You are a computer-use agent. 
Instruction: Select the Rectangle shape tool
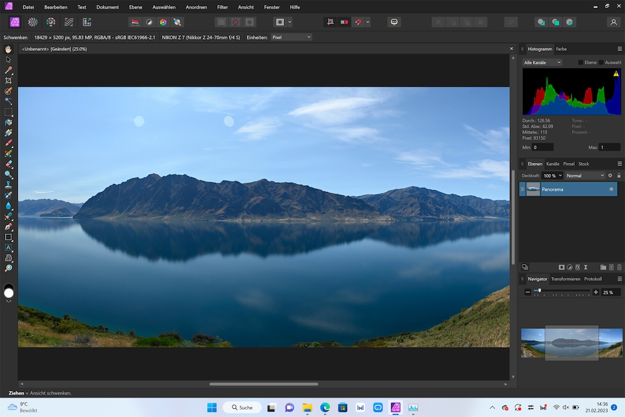pos(9,237)
